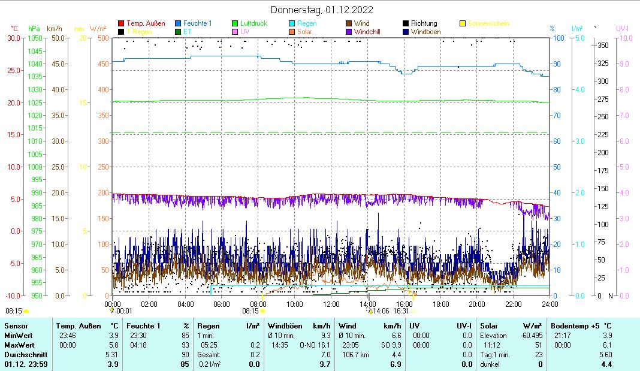Select the Donnerstag, 01.12.2022 chart title
The width and height of the screenshot is (640, 371).
point(321,10)
